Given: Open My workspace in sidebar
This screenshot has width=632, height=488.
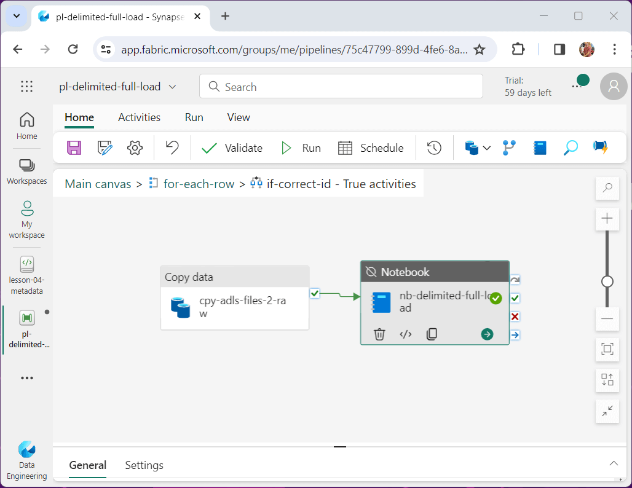Looking at the screenshot, I should click(26, 219).
